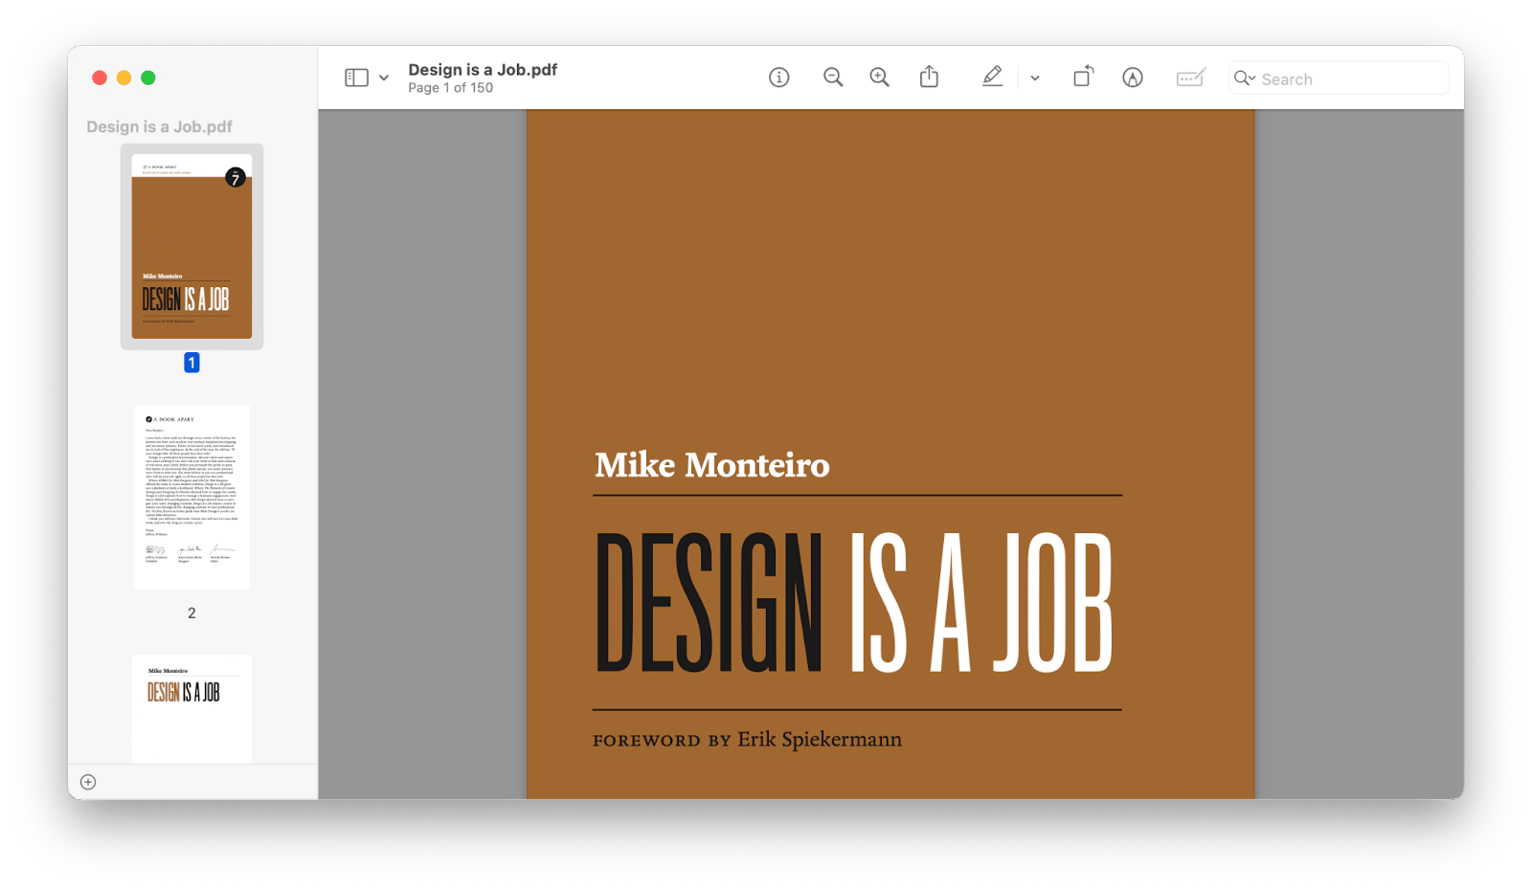Click the Foreword by Erik Spiekermann line

tap(747, 740)
